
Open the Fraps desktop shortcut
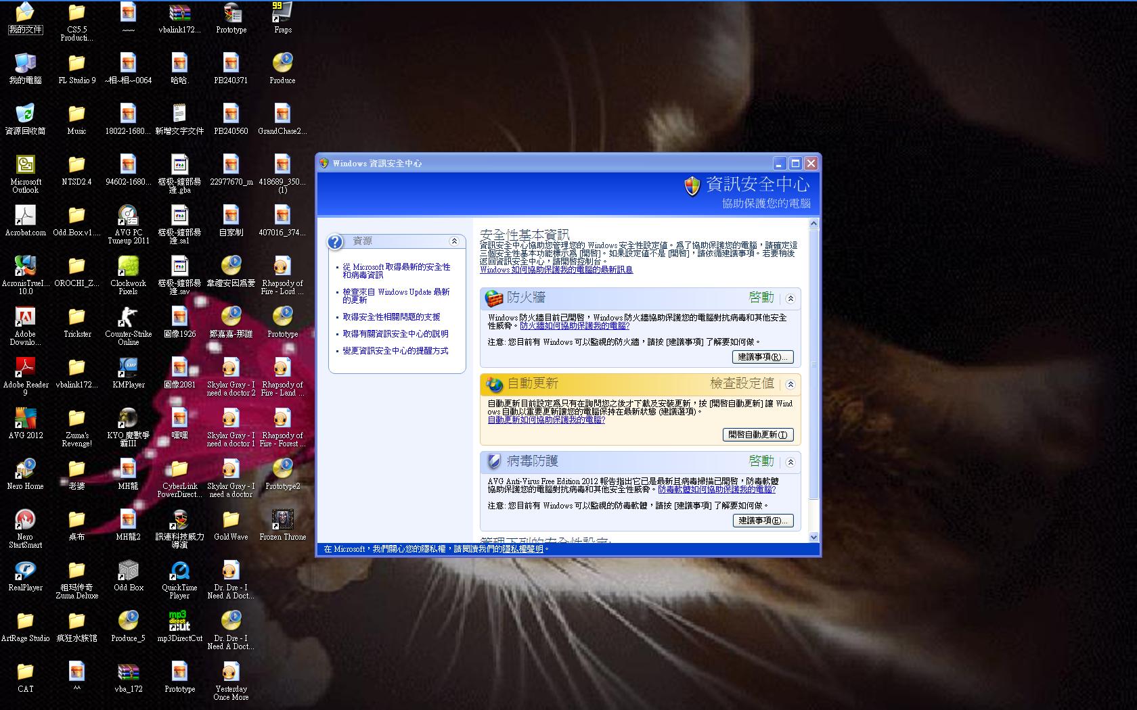(x=283, y=18)
